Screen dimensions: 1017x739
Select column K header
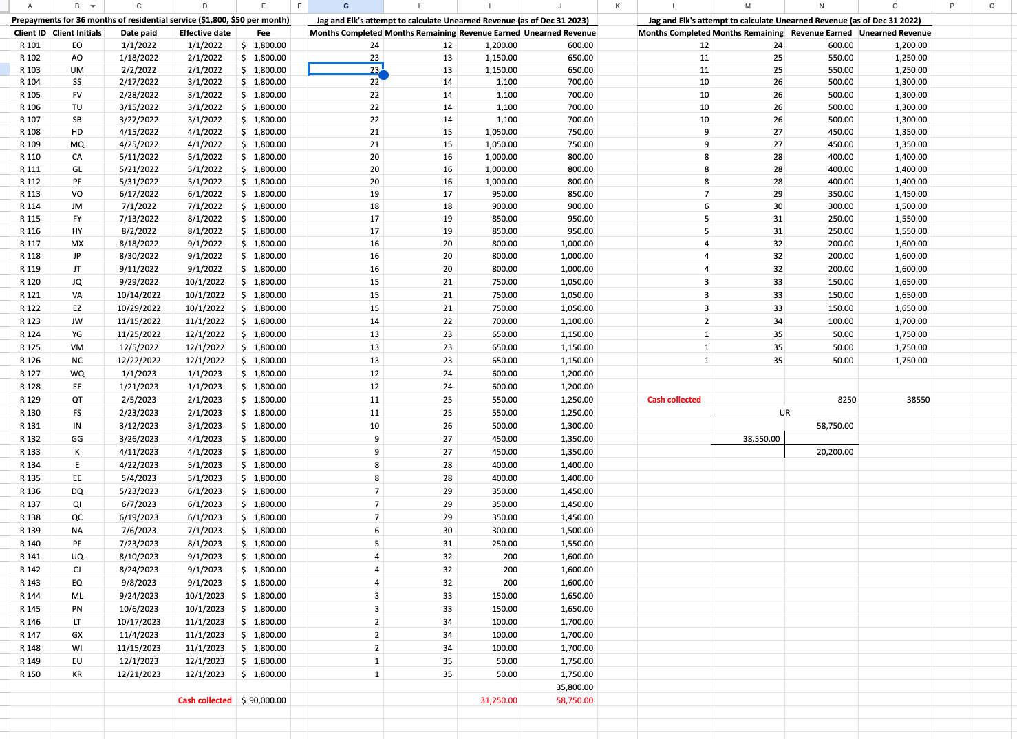[x=617, y=6]
